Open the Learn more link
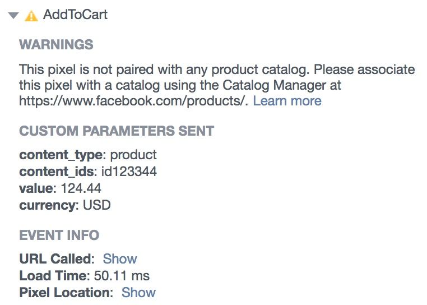 point(287,101)
